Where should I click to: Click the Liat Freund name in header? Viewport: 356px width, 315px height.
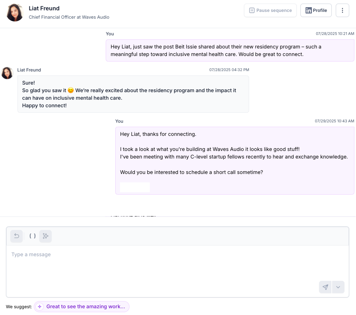tap(44, 8)
